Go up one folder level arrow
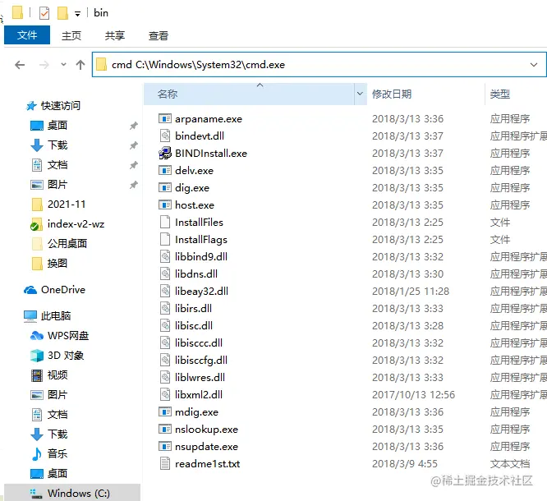Screen dimensions: 547x501 coord(80,65)
